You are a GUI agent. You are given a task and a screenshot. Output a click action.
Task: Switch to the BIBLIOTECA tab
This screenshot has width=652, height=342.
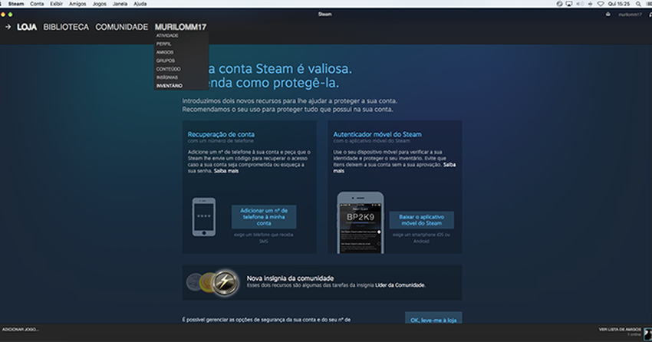(x=66, y=27)
